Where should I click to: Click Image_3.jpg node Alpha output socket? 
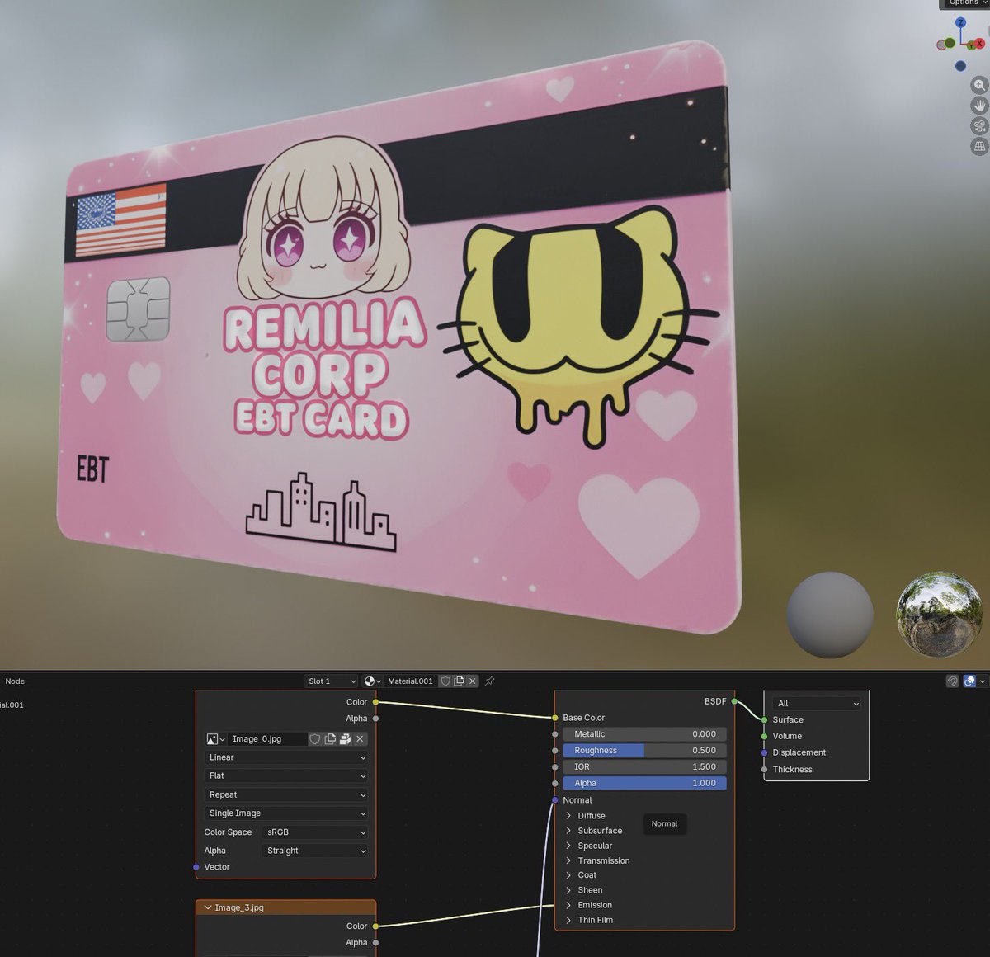[x=375, y=942]
